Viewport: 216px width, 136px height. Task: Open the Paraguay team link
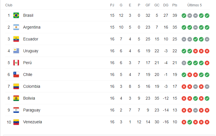tap(32, 110)
